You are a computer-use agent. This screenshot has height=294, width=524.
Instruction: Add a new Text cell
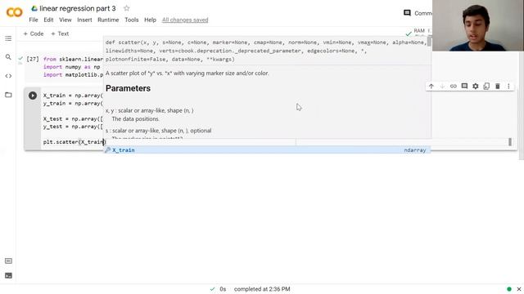60,33
